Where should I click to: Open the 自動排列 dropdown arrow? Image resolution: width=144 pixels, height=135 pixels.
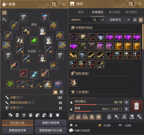[x=129, y=20]
